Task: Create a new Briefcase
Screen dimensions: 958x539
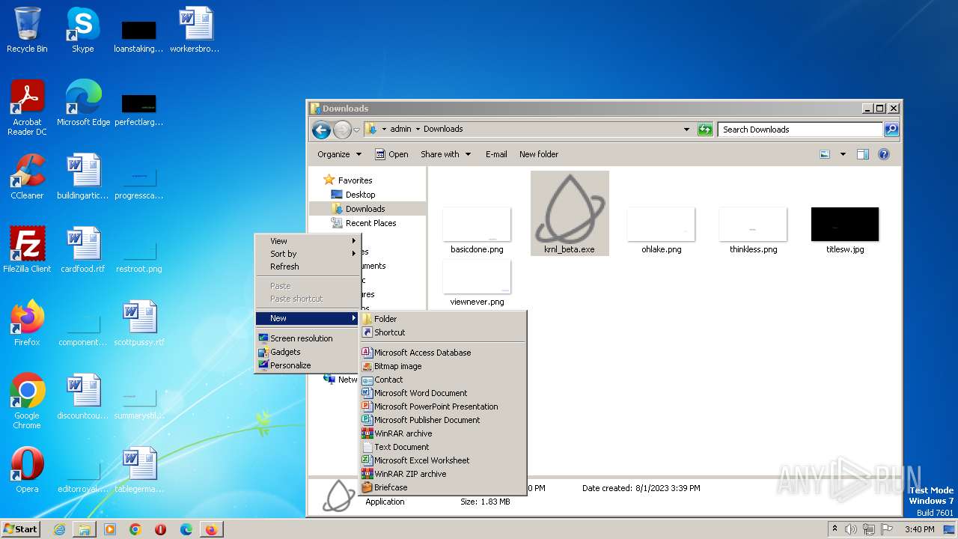Action: [x=443, y=487]
